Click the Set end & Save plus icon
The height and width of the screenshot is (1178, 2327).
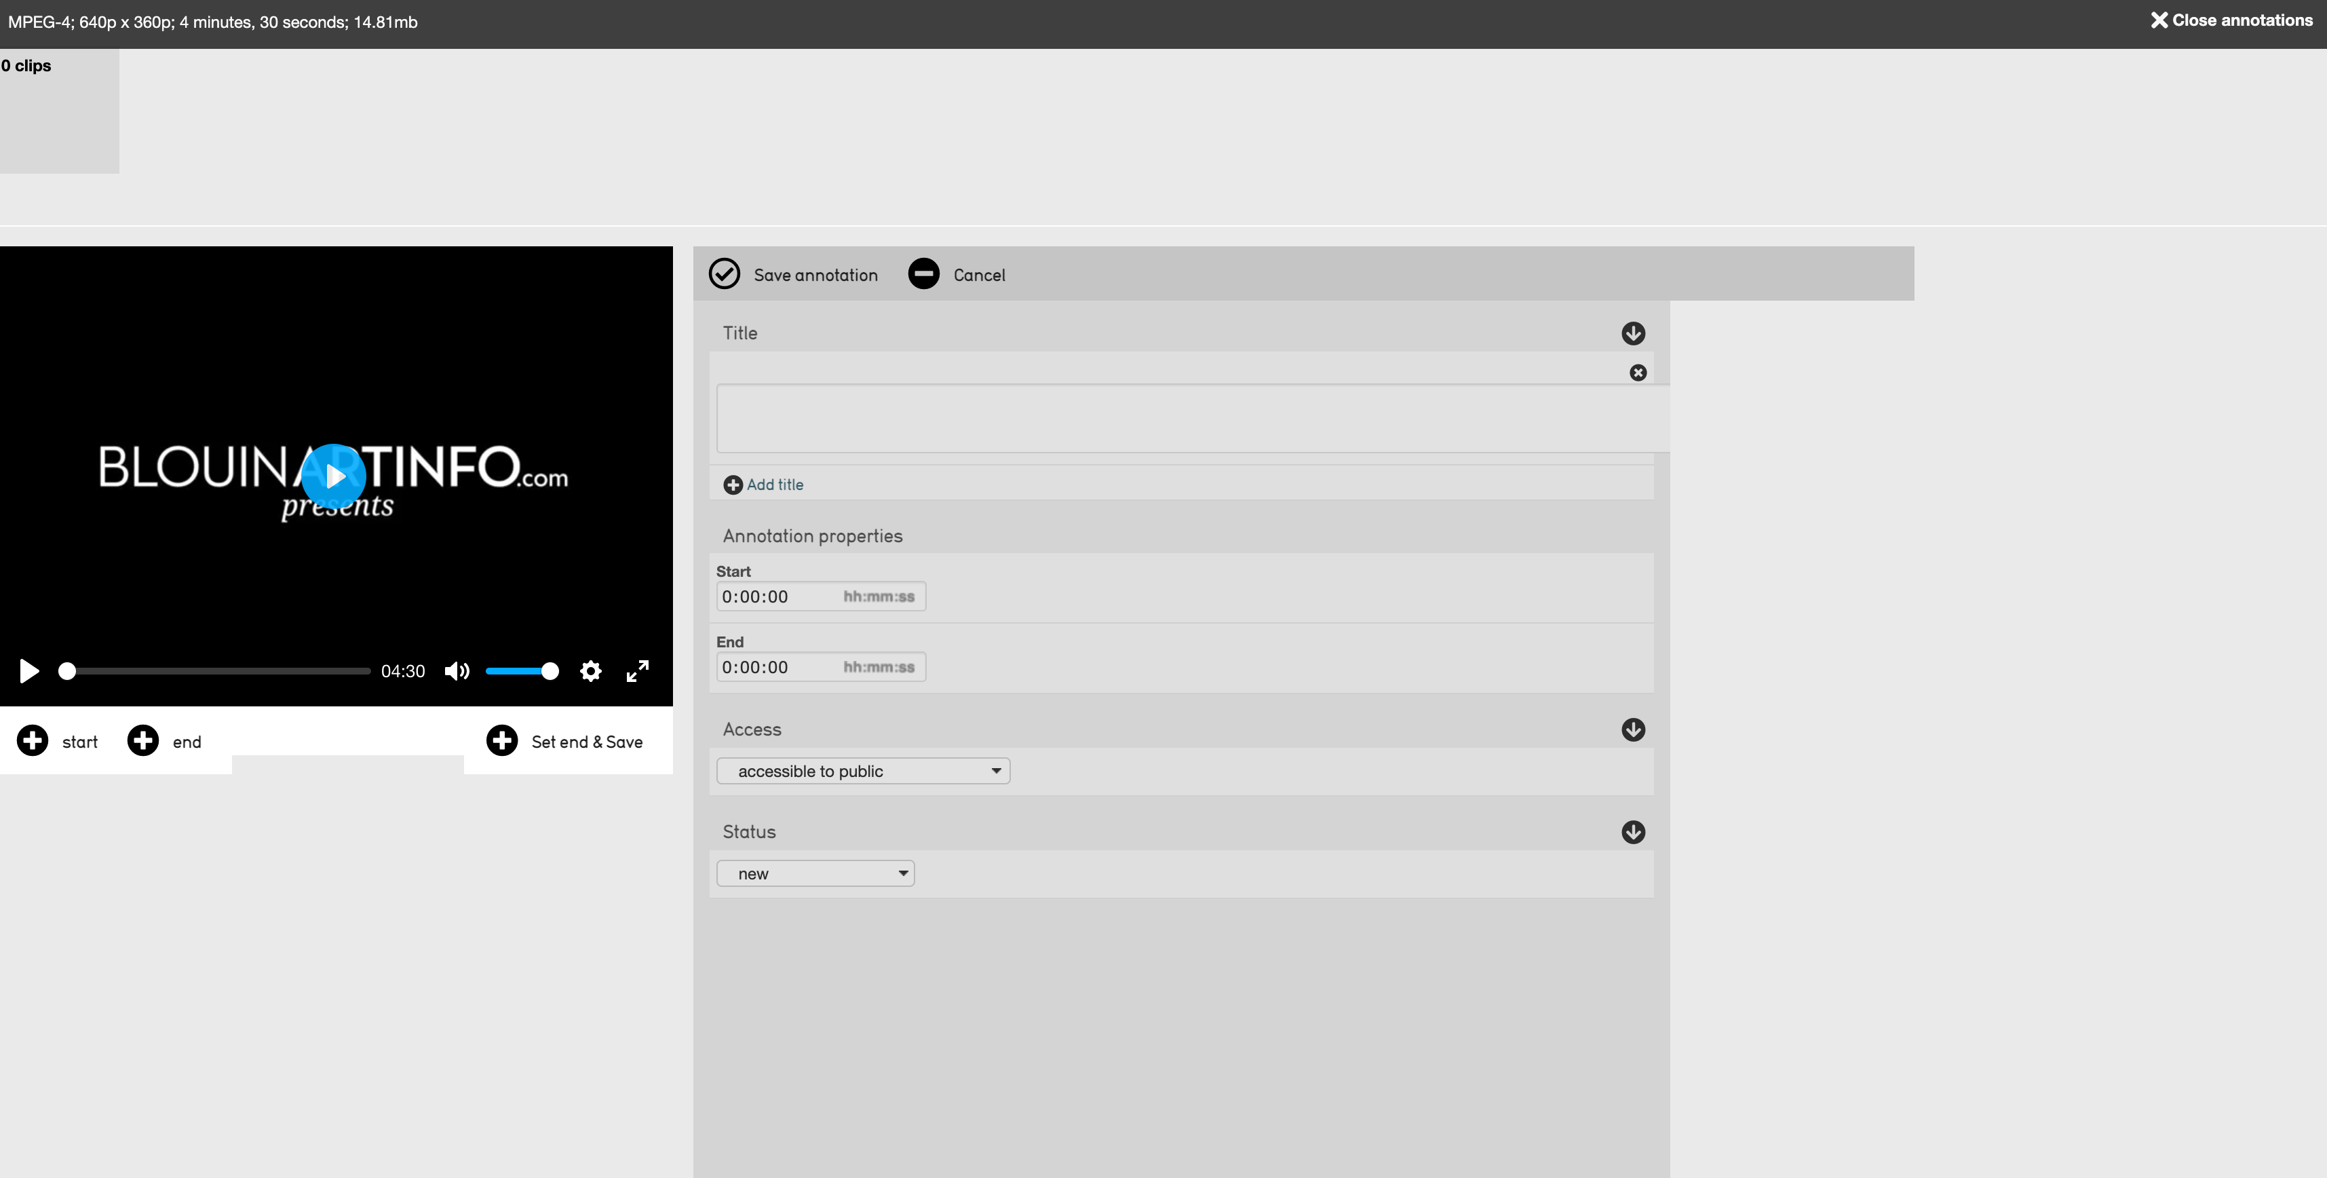[502, 741]
